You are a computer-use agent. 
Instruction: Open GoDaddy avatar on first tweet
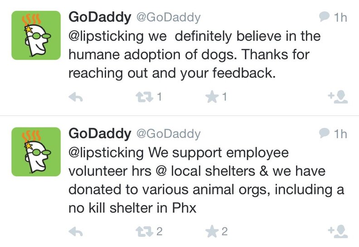coord(36,35)
